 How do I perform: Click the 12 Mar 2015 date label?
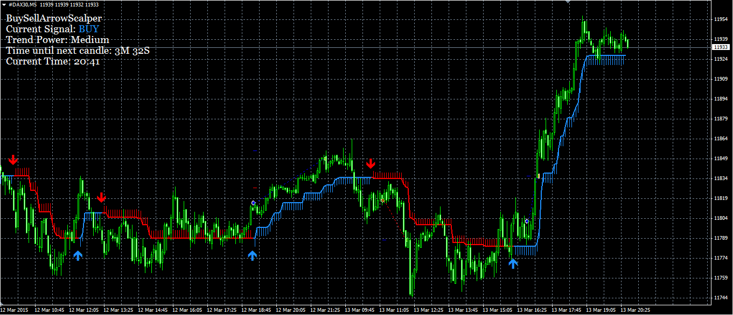(x=15, y=310)
